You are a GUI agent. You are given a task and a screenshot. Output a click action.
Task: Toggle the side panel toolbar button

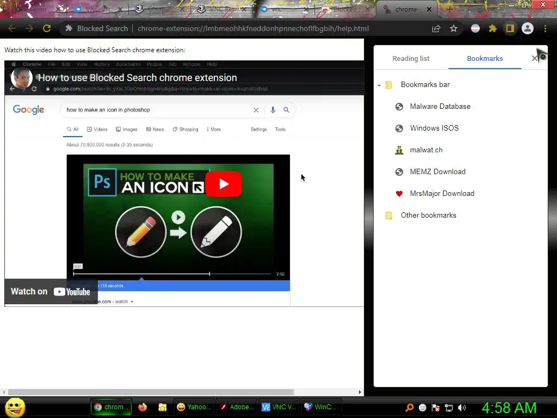click(510, 28)
